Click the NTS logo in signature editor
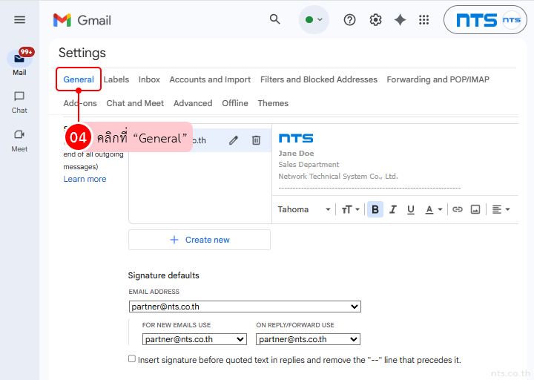The width and height of the screenshot is (534, 380). tap(296, 138)
